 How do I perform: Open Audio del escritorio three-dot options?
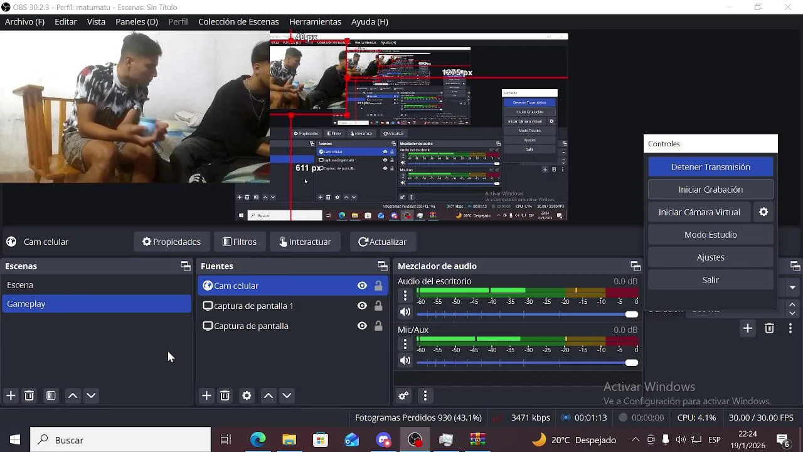(405, 295)
